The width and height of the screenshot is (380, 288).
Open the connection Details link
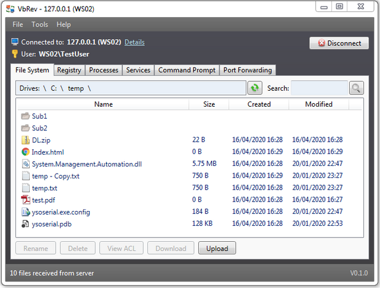point(134,42)
